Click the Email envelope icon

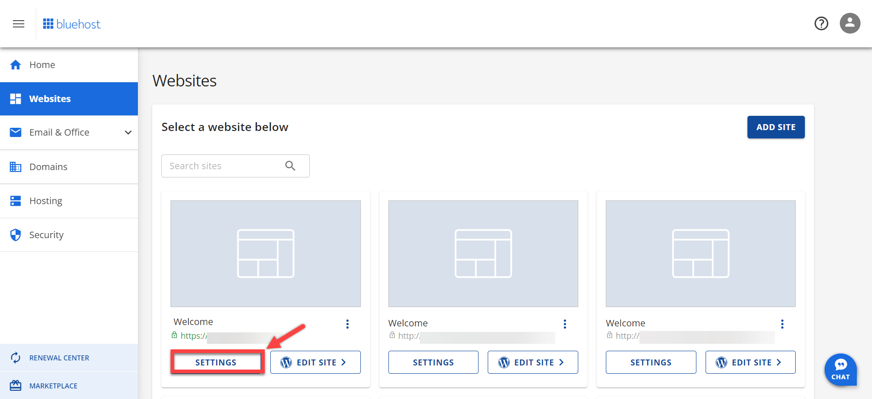coord(16,132)
